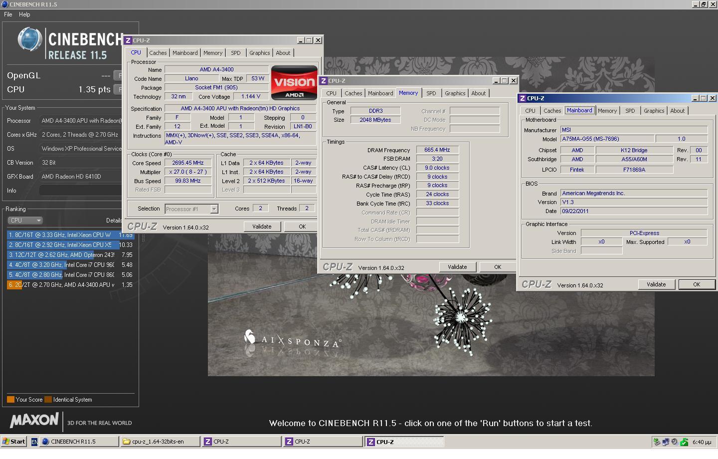This screenshot has height=459, width=718.
Task: Click OK in the Memory CPU-Z window
Action: [x=498, y=267]
